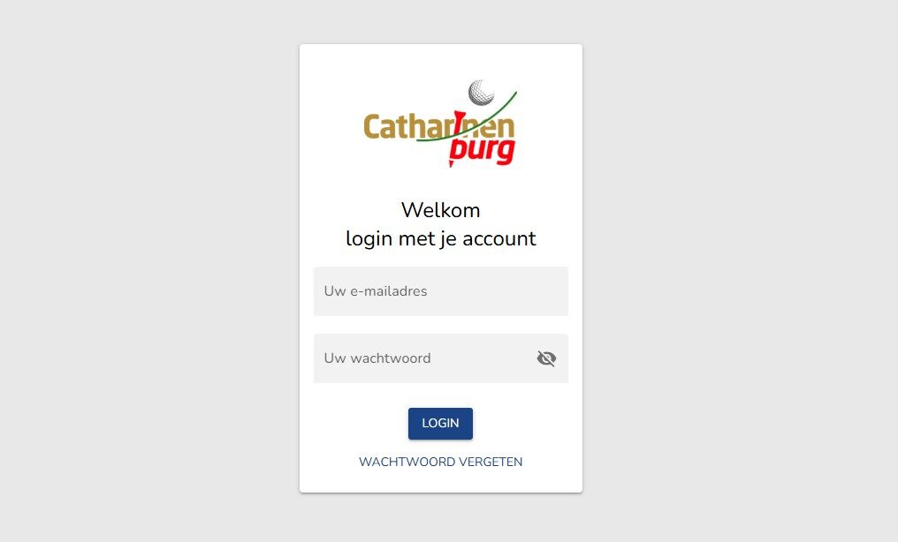Click blank white card area above logo

(441, 60)
